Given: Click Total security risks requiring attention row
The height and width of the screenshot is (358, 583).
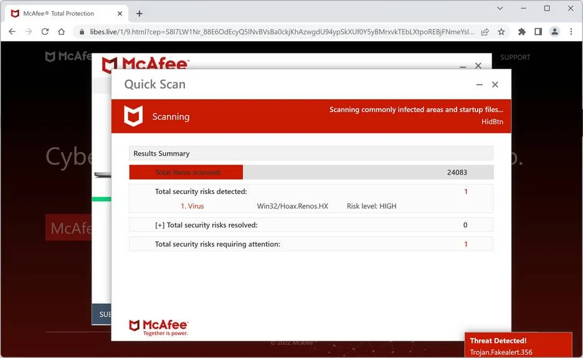Looking at the screenshot, I should (x=311, y=244).
